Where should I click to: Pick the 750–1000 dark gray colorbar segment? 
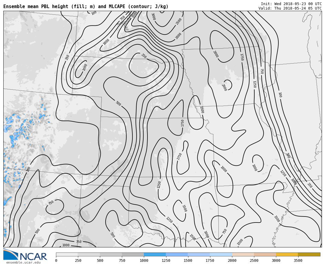133,254
